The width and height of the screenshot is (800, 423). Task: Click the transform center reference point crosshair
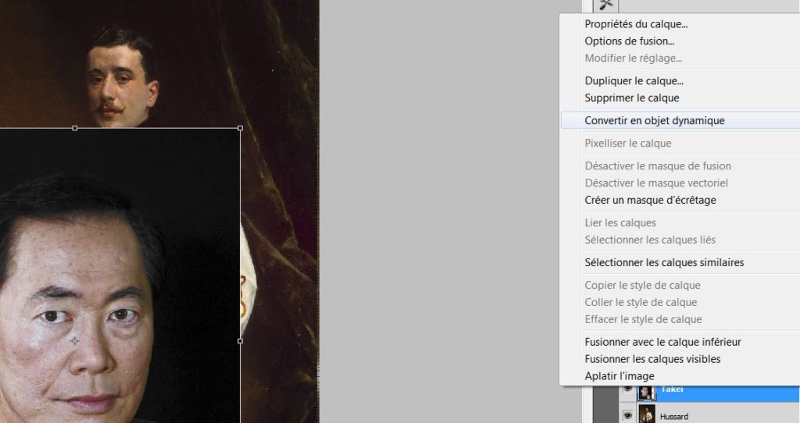click(x=75, y=341)
